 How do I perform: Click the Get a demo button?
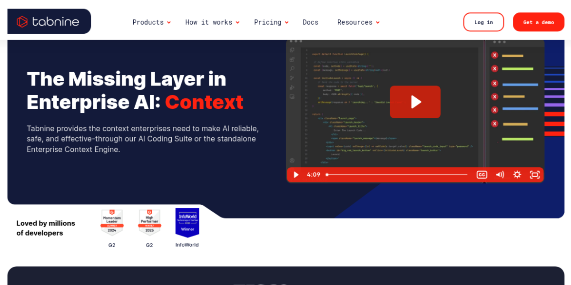(539, 22)
